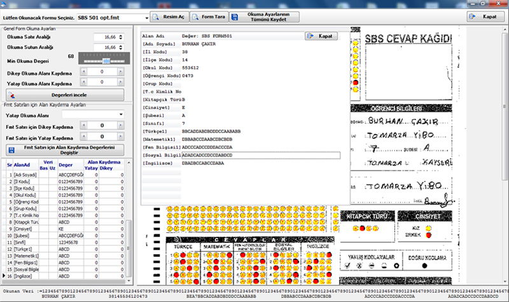Decrease Fmt Satırı için Dikey Kaydırma value

[x=83, y=125]
